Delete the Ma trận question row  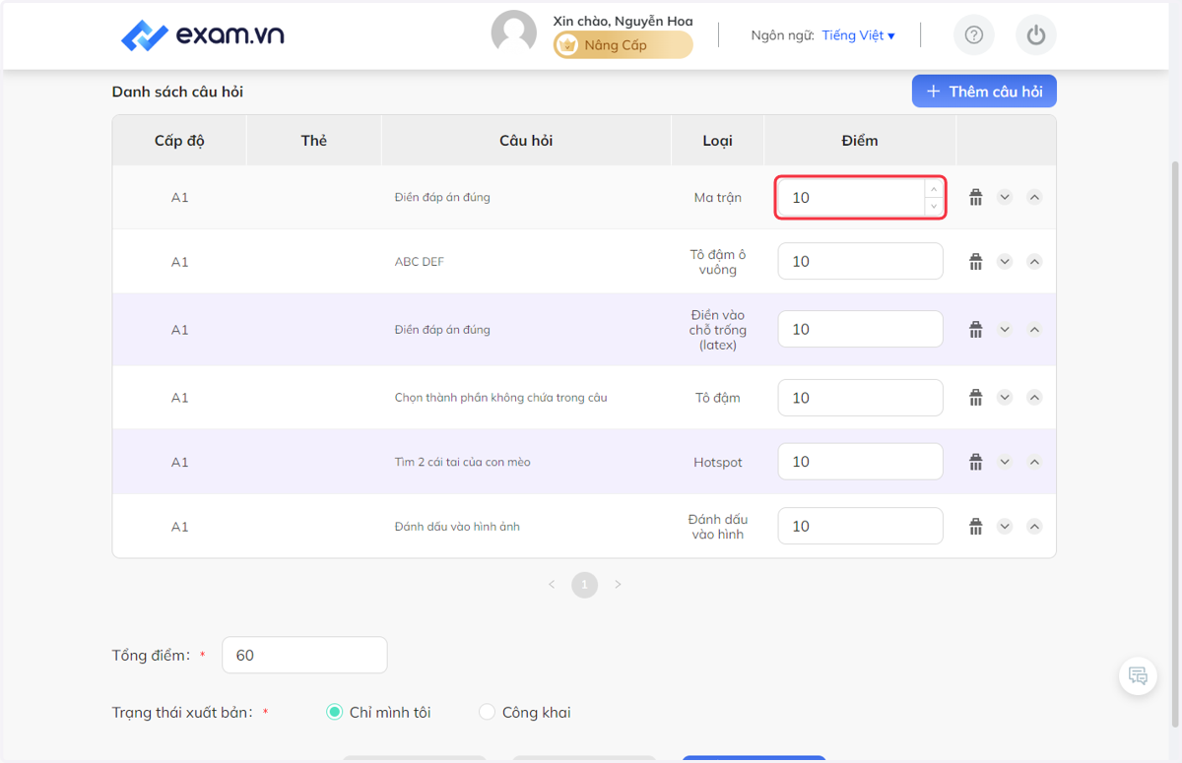pyautogui.click(x=975, y=197)
